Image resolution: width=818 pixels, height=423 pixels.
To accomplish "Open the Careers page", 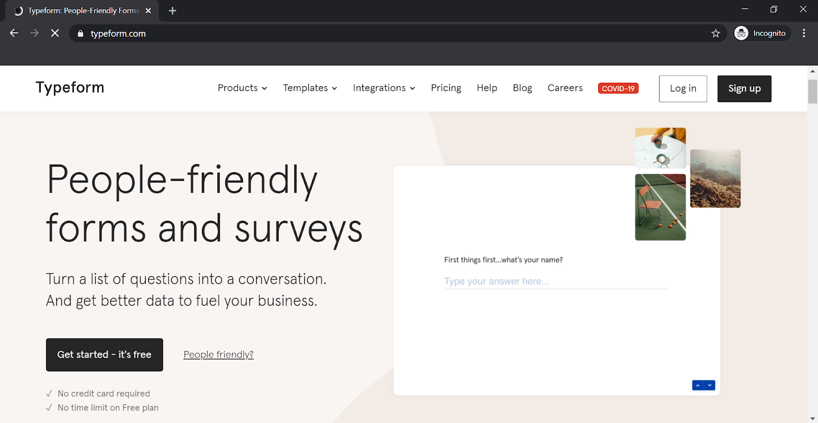I will [565, 88].
